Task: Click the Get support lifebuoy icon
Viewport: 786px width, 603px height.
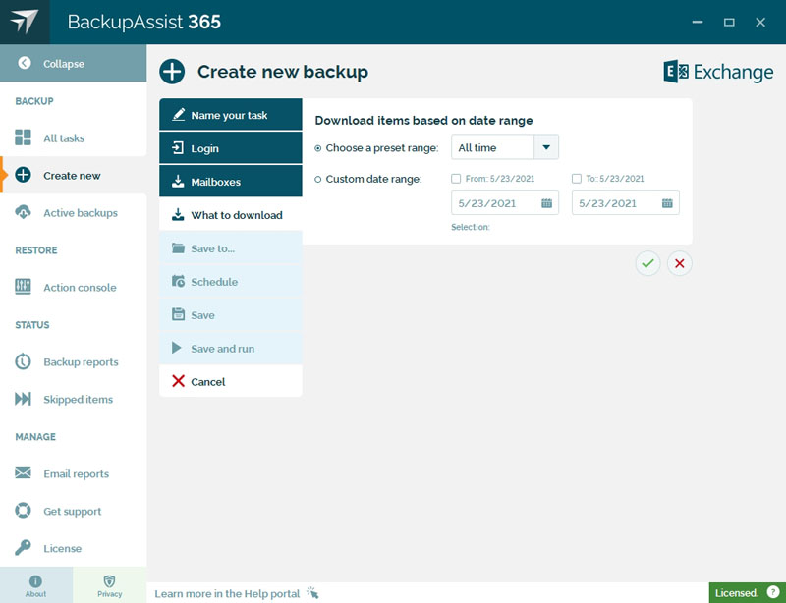Action: pyautogui.click(x=23, y=511)
